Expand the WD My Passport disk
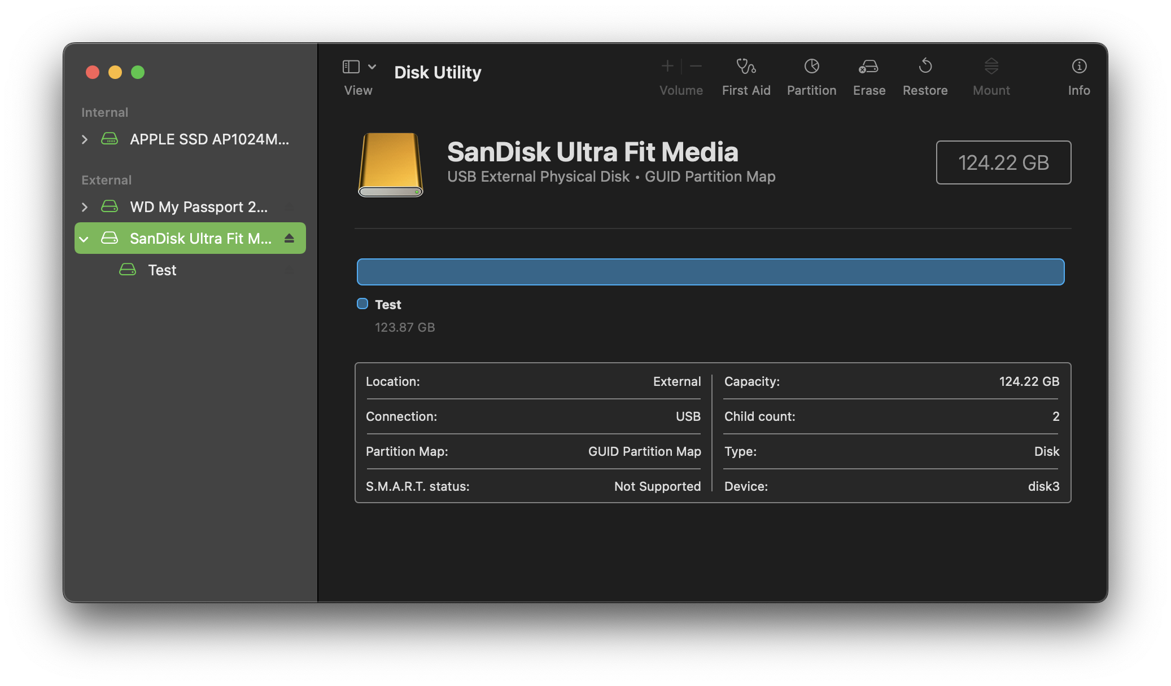This screenshot has height=686, width=1171. click(x=84, y=207)
